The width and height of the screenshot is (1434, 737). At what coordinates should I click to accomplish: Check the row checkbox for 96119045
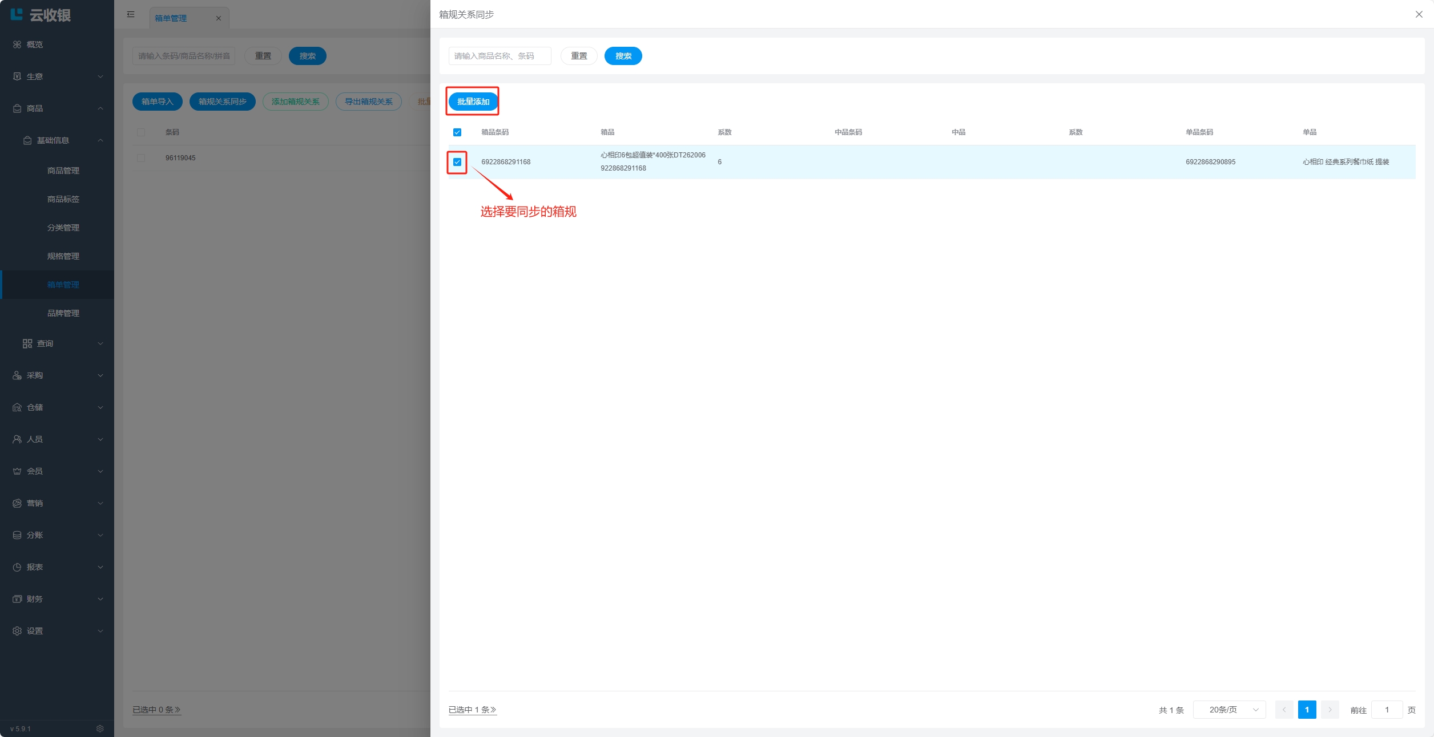coord(141,158)
